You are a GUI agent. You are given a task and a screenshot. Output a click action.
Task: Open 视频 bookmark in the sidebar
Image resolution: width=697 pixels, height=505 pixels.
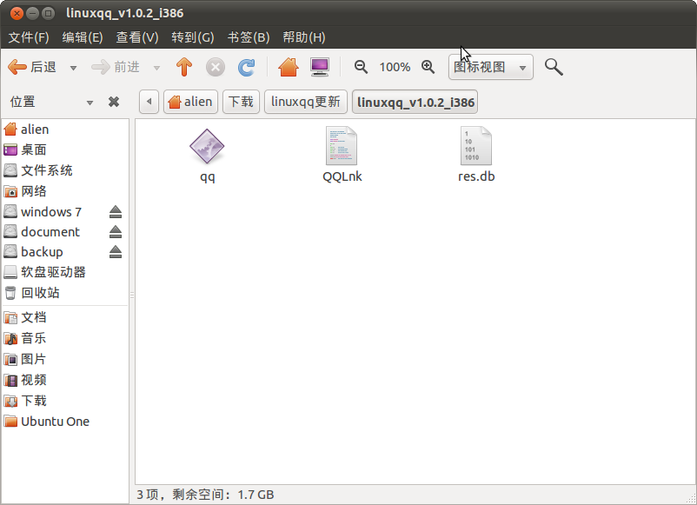65,380
